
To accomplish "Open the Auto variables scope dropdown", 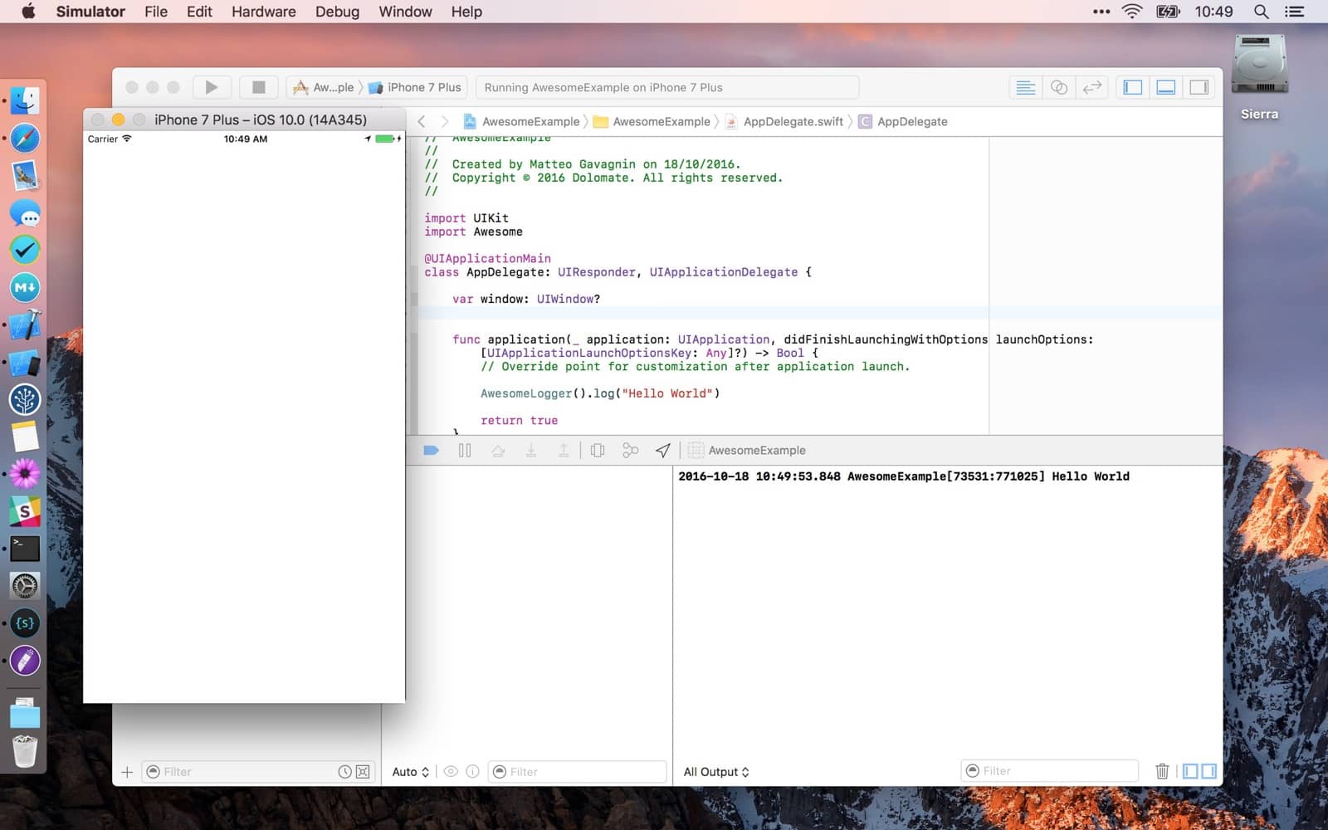I will [410, 772].
